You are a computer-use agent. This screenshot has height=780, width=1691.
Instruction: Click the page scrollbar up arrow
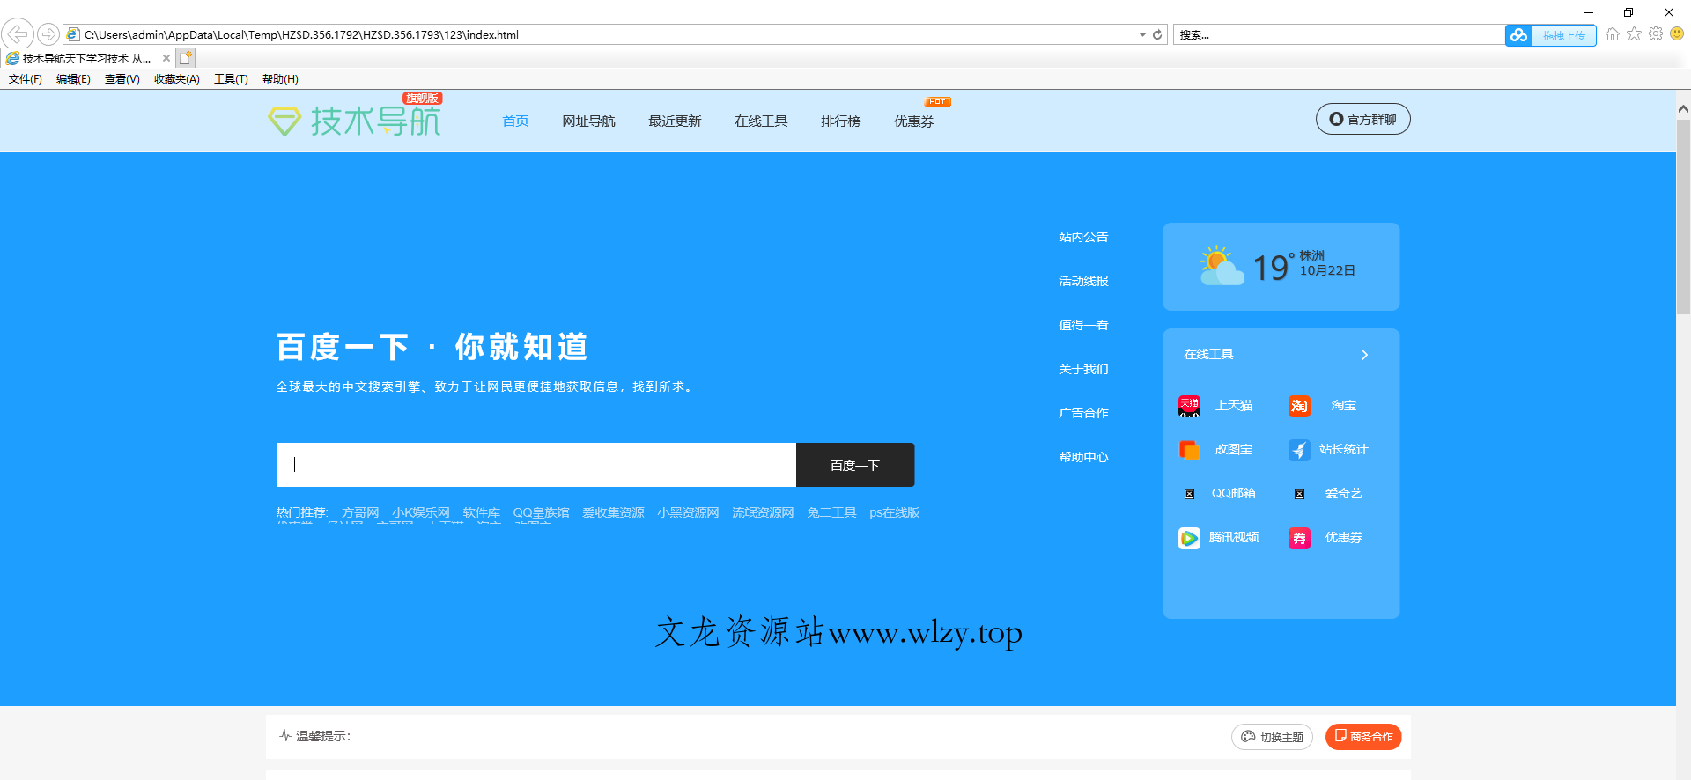[1683, 109]
